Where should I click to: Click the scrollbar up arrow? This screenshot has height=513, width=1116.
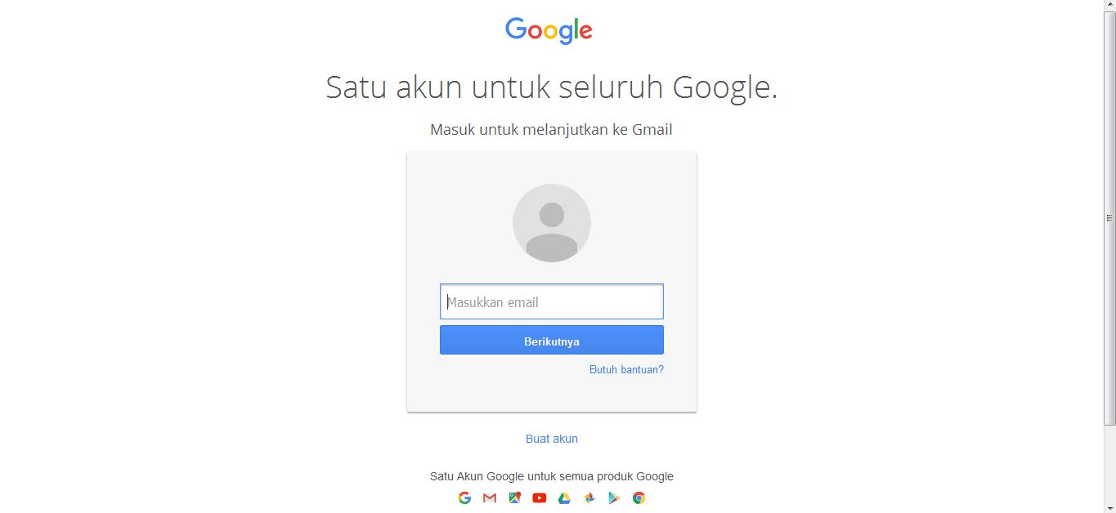[x=1109, y=6]
